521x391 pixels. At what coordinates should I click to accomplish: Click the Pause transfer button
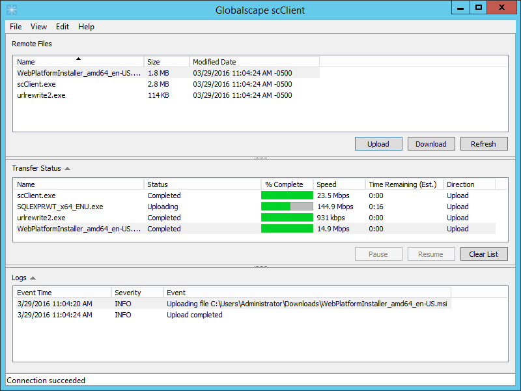[378, 254]
